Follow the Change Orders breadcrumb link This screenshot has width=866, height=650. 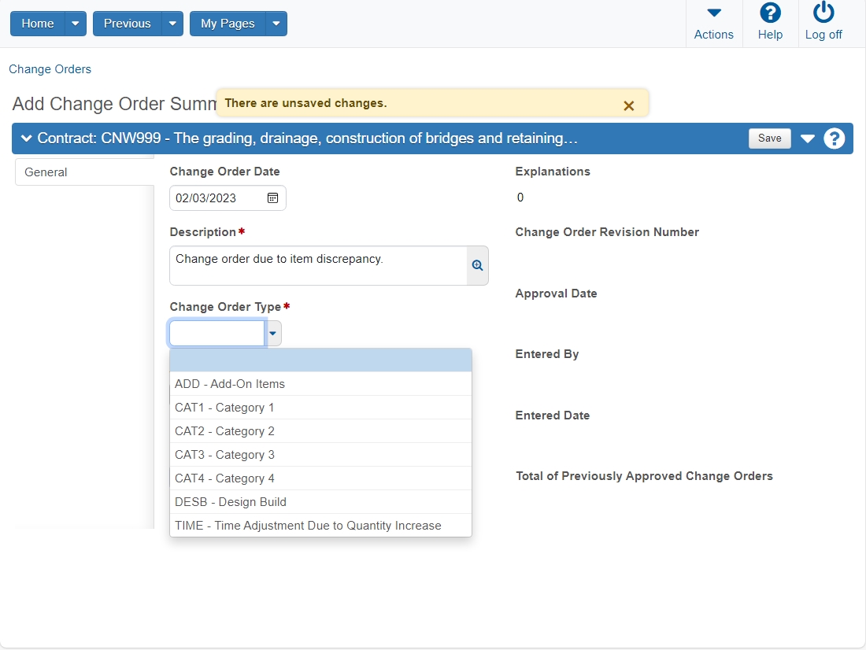tap(50, 69)
